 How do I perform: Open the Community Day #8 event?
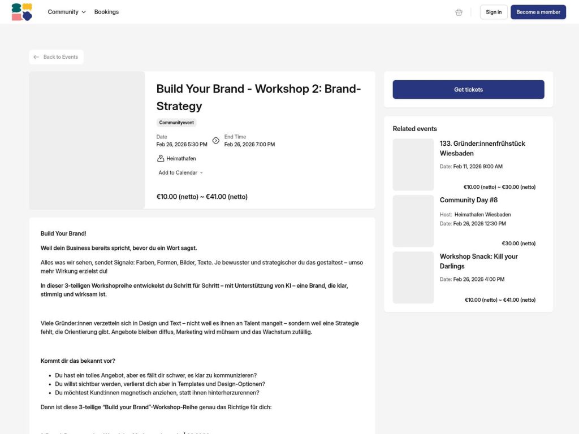[x=468, y=200]
